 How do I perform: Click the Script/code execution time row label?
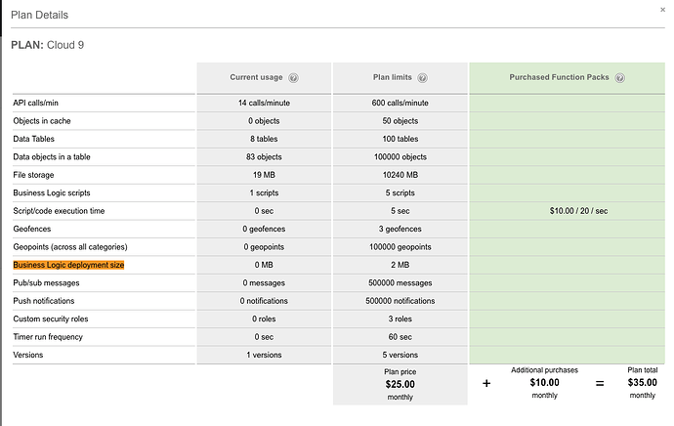59,210
